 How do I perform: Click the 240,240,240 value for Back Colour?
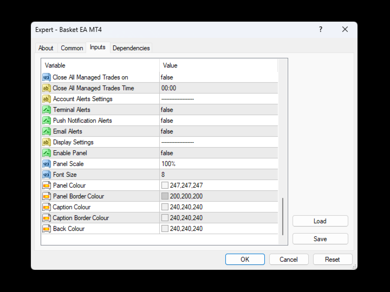(x=186, y=229)
